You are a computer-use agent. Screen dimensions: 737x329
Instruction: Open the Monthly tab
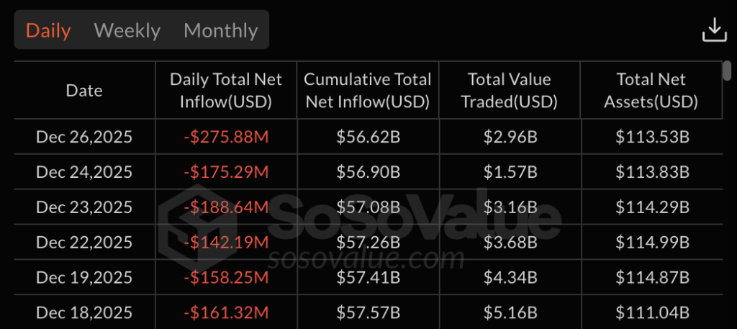(220, 30)
